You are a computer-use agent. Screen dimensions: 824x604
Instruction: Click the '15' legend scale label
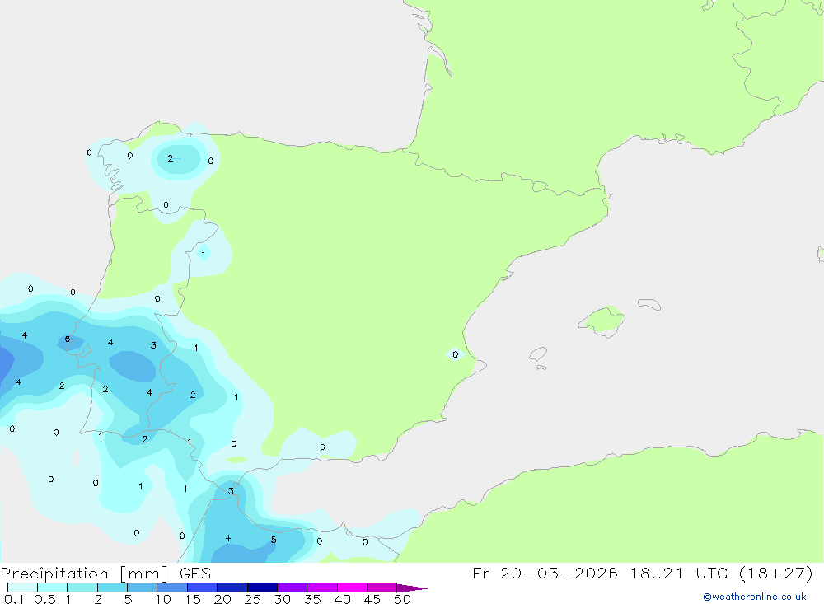193,599
